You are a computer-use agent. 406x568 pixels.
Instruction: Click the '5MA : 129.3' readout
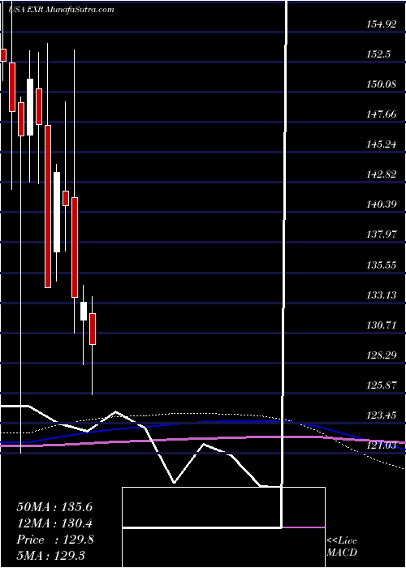tap(50, 555)
